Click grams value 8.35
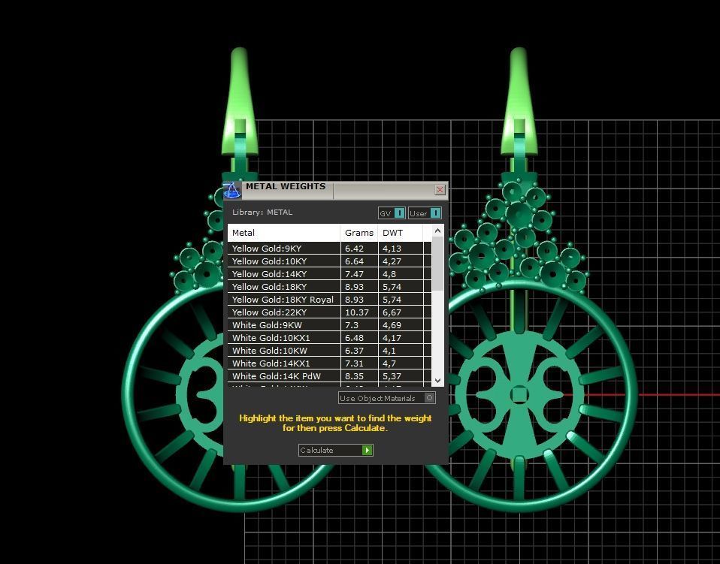The height and width of the screenshot is (564, 720). (x=354, y=376)
